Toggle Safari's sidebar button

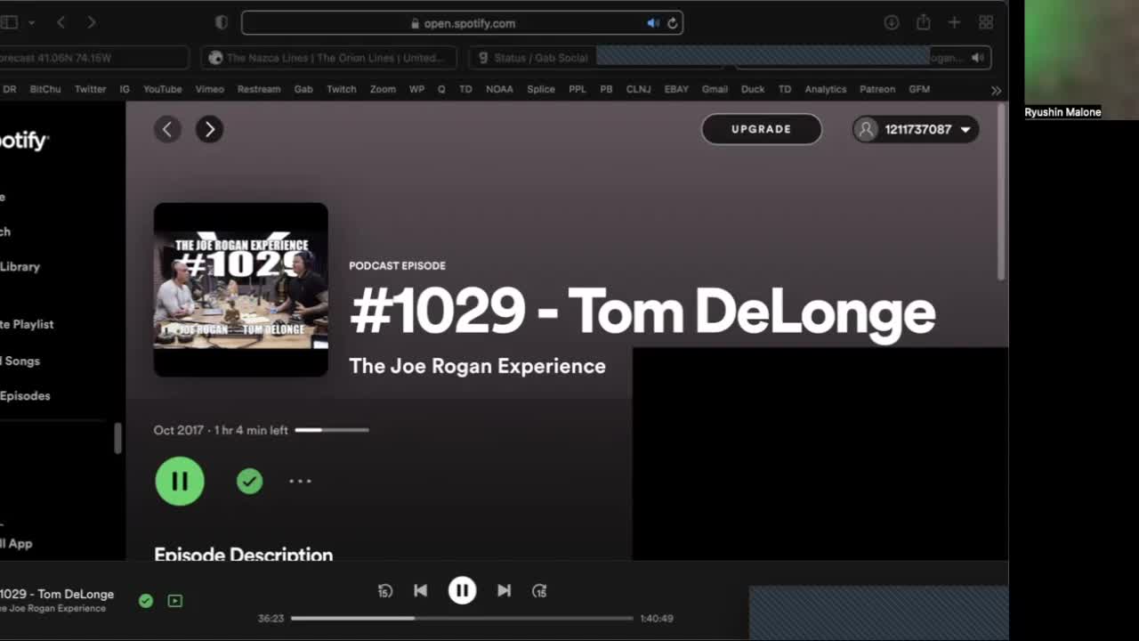(x=9, y=22)
